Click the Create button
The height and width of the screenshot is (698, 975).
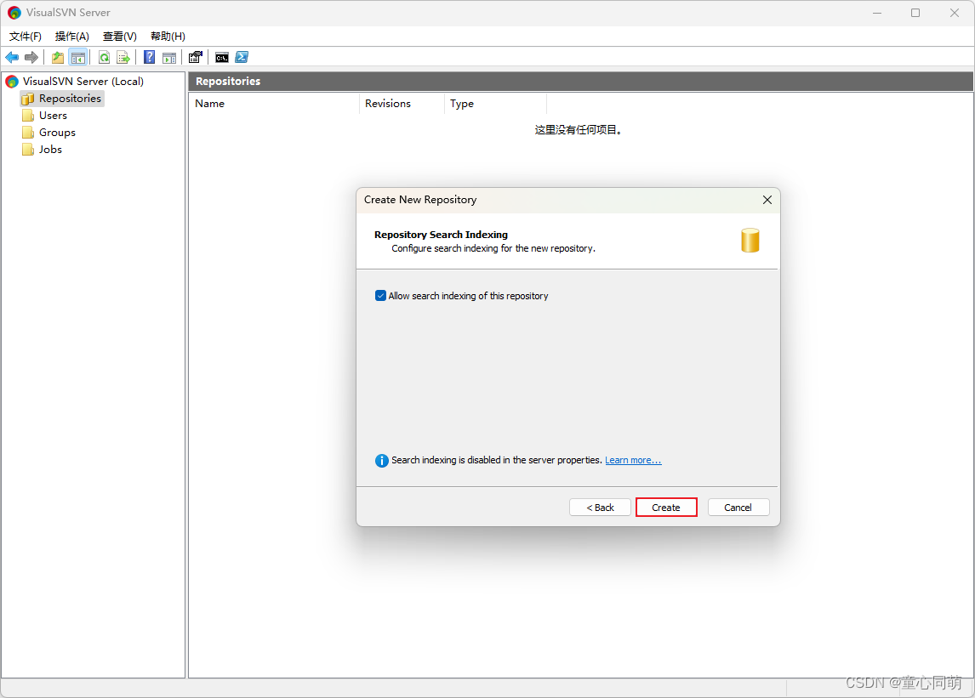tap(666, 508)
